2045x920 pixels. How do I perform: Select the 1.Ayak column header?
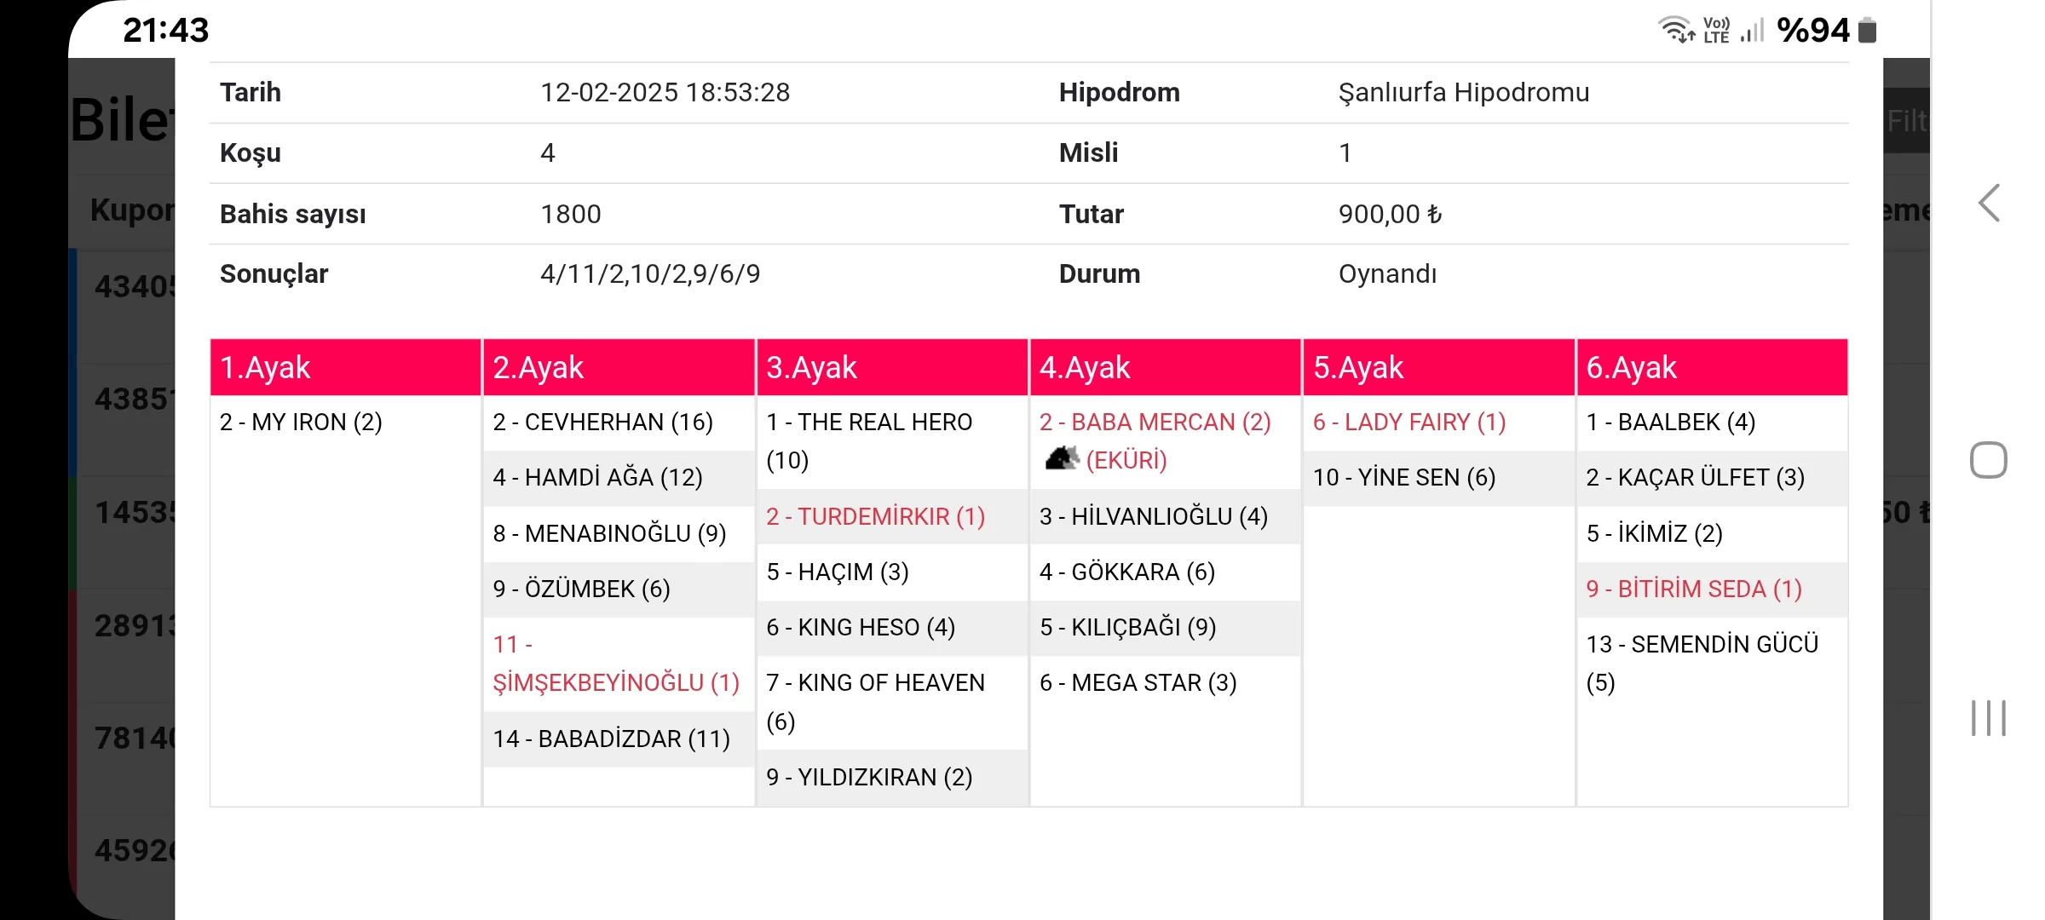[x=345, y=367]
